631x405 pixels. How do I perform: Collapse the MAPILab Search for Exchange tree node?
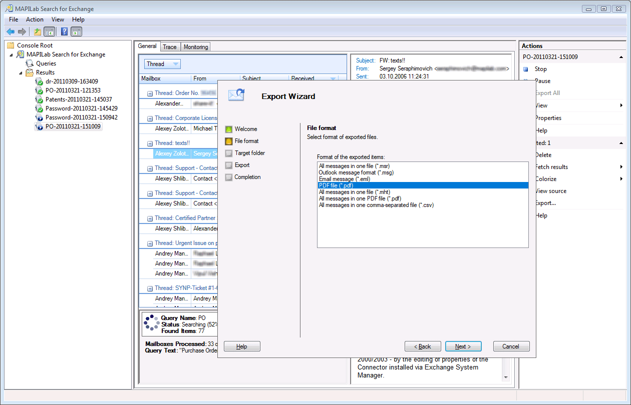(12, 54)
